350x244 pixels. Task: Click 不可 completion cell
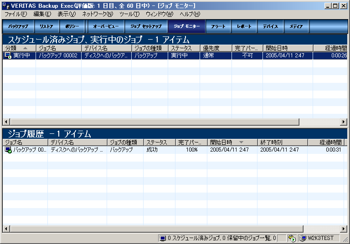[x=247, y=56]
